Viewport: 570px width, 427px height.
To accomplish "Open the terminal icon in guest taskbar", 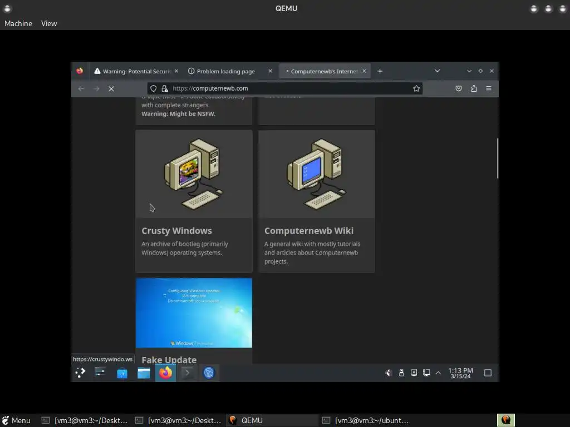I will pos(187,373).
